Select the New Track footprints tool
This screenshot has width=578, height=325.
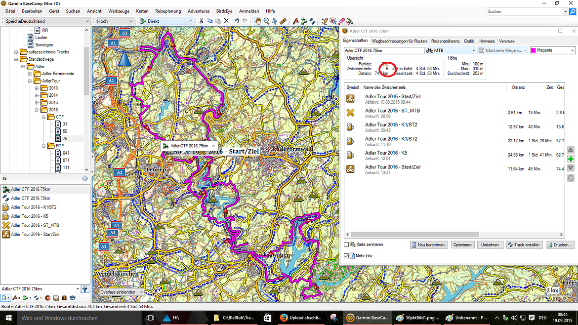(x=313, y=21)
